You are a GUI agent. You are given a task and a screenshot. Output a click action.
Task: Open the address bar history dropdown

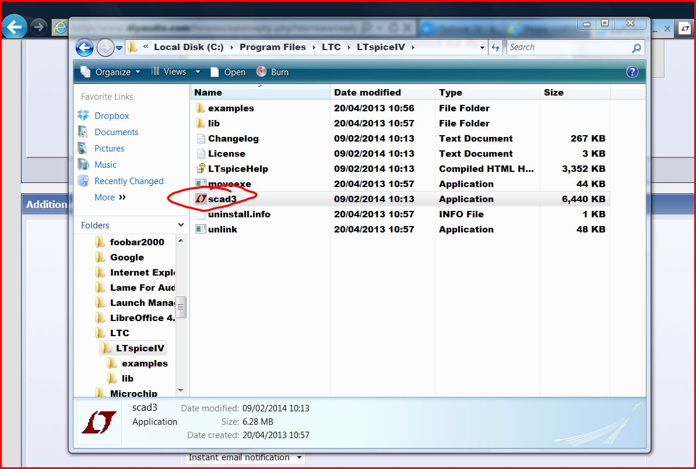483,47
